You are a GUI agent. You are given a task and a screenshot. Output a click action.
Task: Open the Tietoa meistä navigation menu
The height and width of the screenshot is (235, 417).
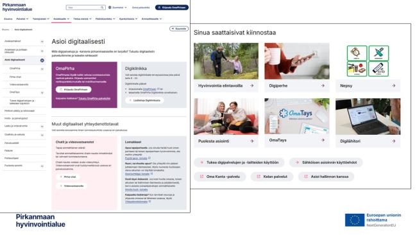[x=82, y=19]
